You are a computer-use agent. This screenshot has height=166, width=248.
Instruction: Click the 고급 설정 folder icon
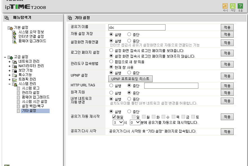(x=10, y=57)
